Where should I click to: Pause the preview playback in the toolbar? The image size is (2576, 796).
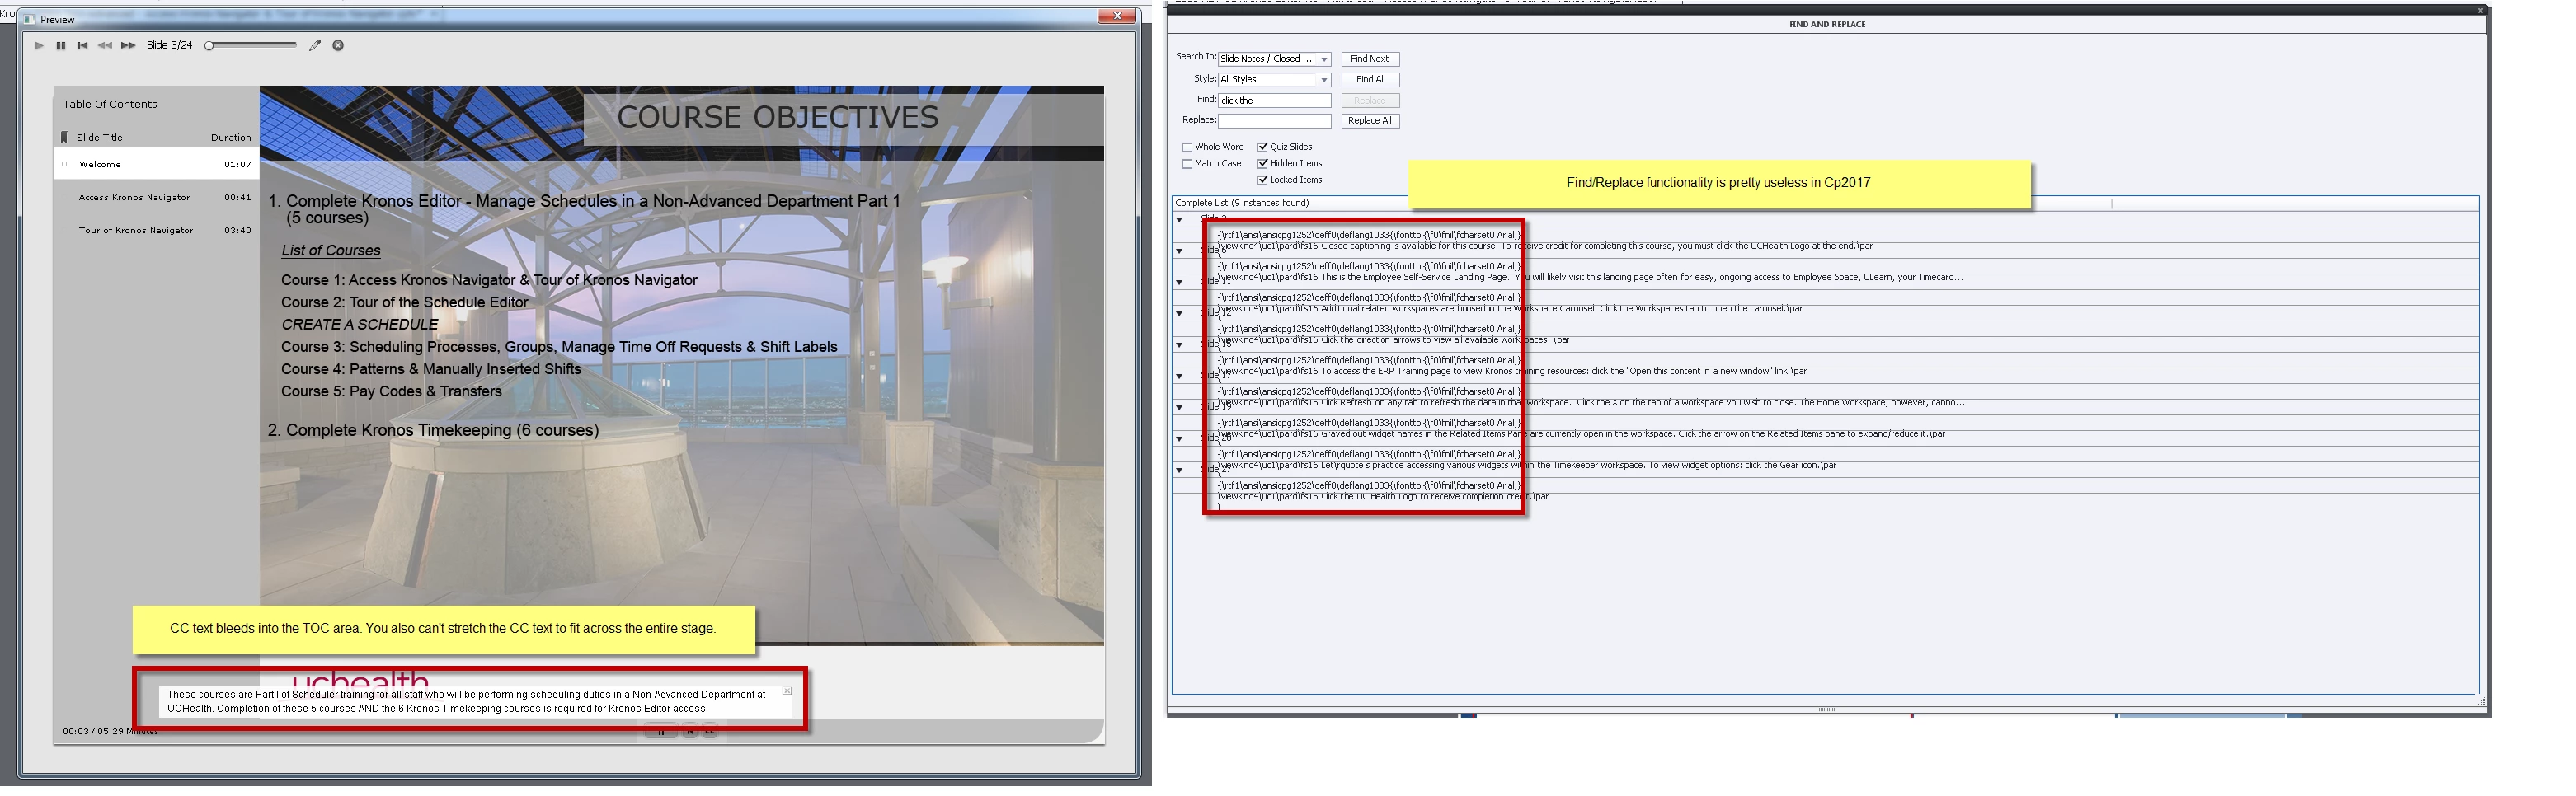pos(61,45)
